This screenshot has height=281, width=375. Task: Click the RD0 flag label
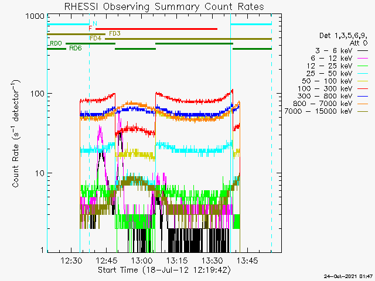click(x=56, y=43)
